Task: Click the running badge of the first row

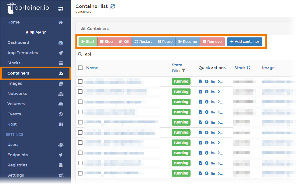Action: click(181, 81)
